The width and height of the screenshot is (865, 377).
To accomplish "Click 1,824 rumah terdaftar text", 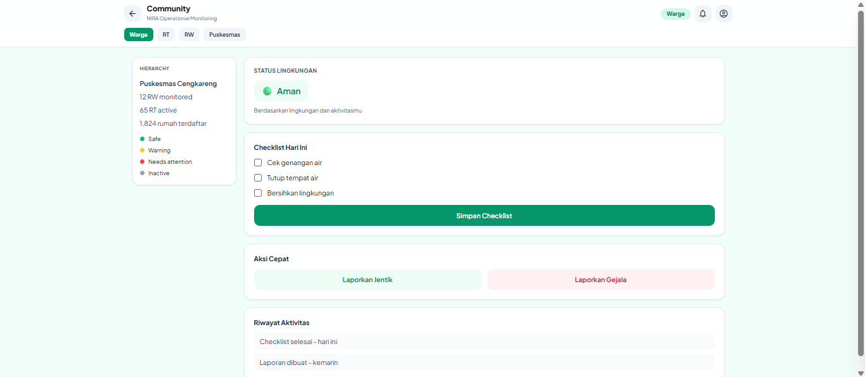I will 173,123.
